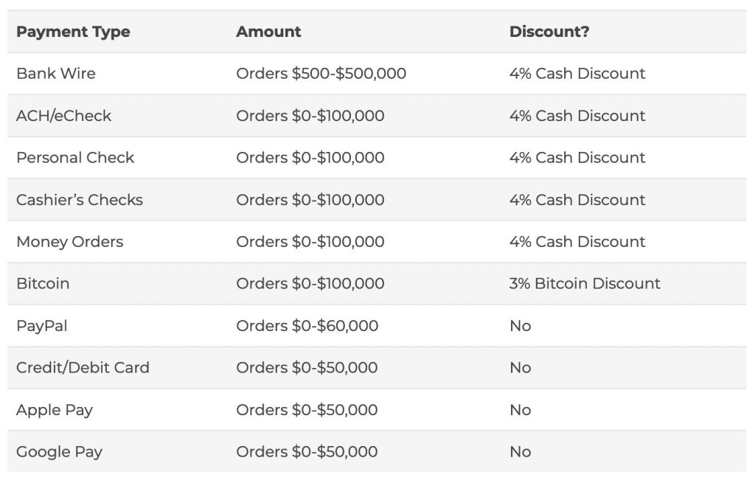Click Money Orders' 4% Cash Discount cell
The image size is (755, 483).
point(577,242)
